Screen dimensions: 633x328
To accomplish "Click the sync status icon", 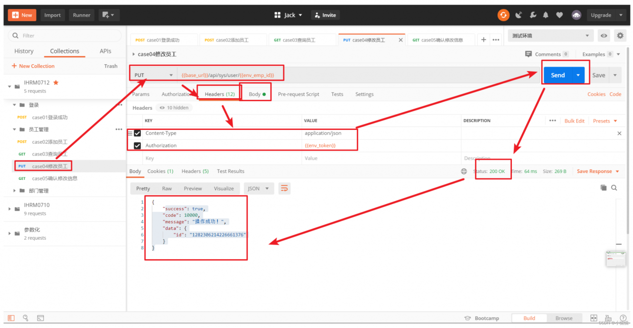I will pyautogui.click(x=503, y=15).
